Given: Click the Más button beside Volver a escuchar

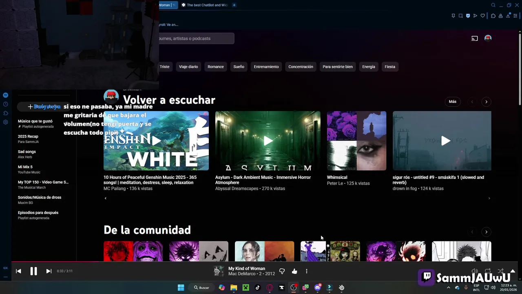Looking at the screenshot, I should (453, 102).
